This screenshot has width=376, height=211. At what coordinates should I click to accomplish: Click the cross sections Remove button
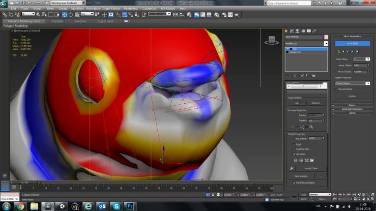(x=315, y=103)
